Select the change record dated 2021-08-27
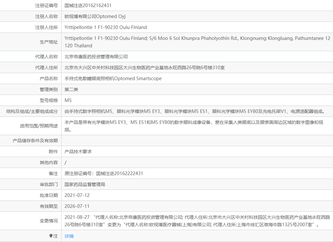333x242 pixels. coord(197,221)
